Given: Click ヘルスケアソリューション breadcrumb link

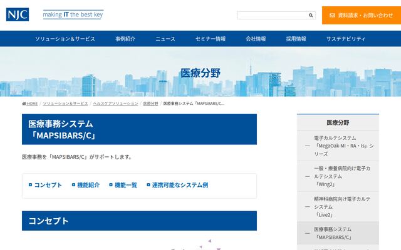Looking at the screenshot, I should click(x=115, y=104).
